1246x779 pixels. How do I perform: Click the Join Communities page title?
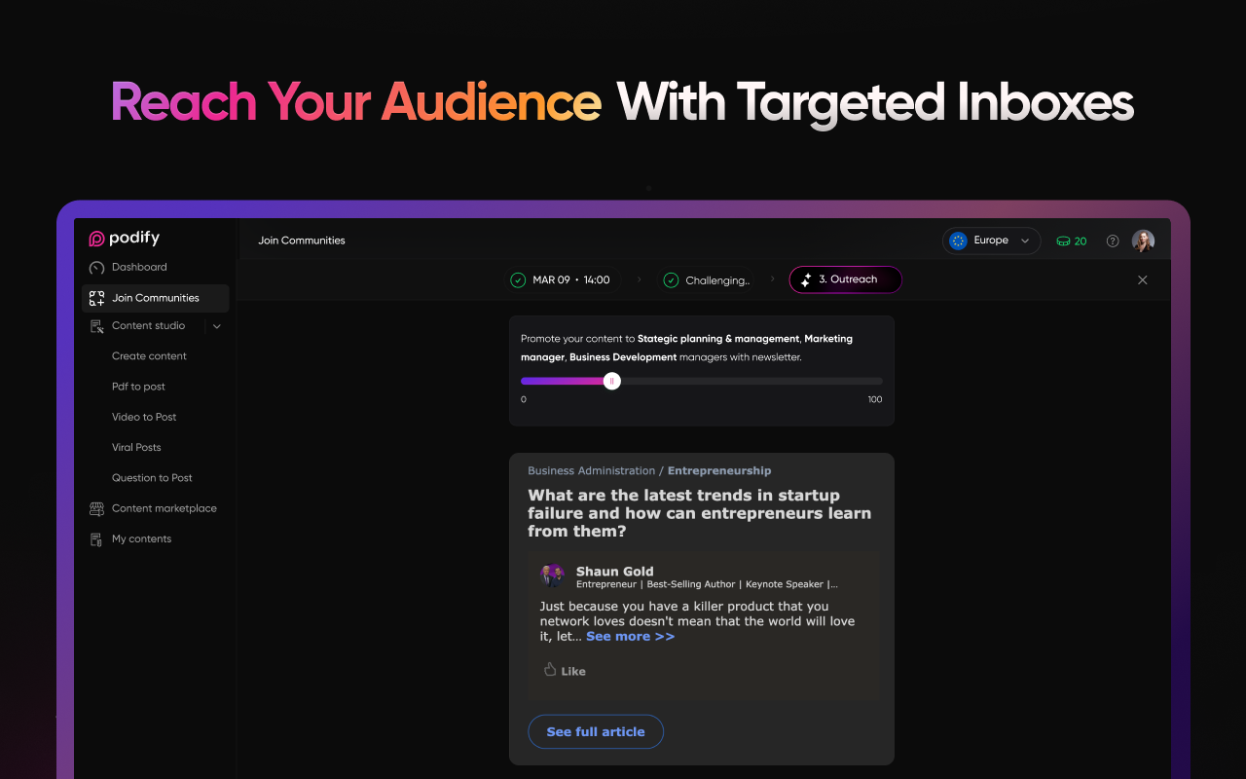pos(302,241)
